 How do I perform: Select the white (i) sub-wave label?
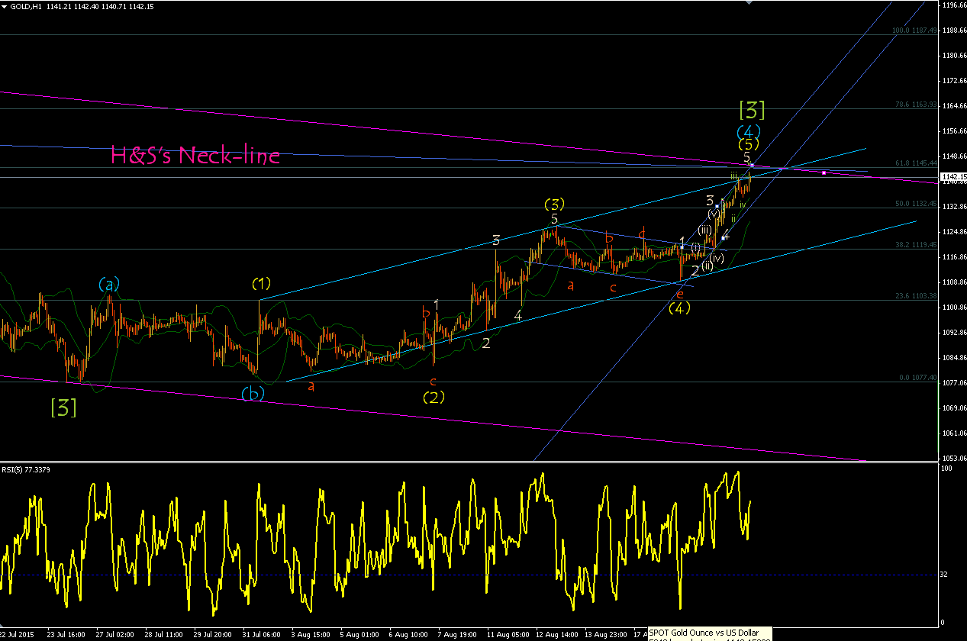tap(696, 247)
